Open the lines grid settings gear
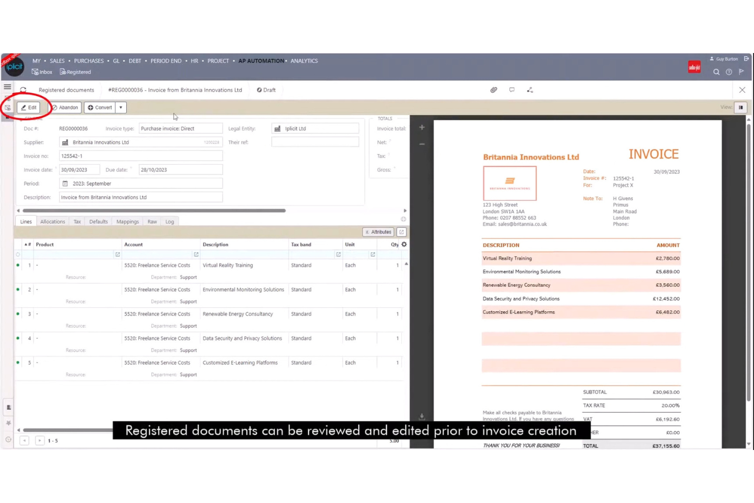 click(404, 244)
